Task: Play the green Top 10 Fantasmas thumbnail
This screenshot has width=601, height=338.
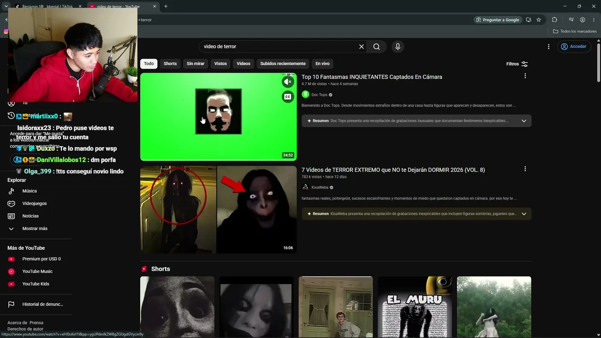Action: [218, 116]
